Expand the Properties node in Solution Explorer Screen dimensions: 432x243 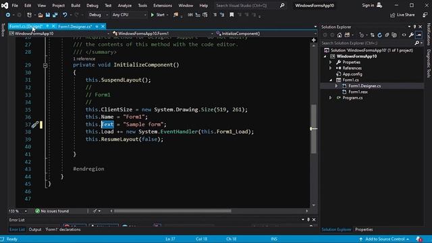330,62
